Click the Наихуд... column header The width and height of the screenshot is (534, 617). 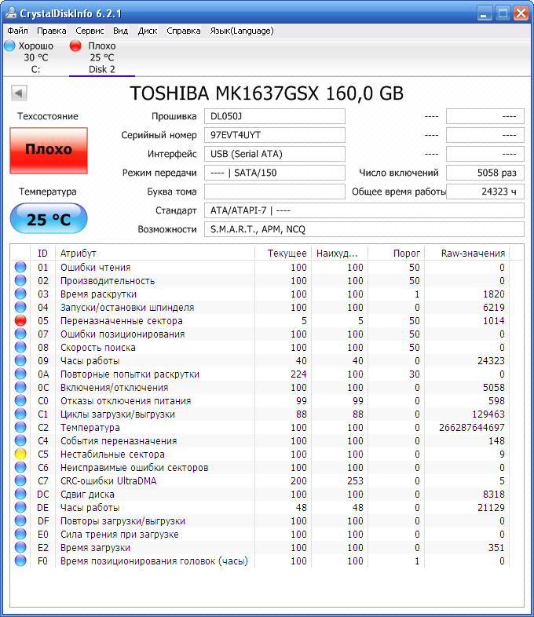339,253
